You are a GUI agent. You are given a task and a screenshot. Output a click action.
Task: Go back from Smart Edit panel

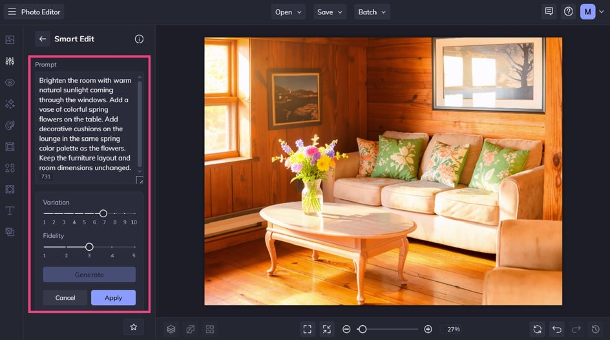tap(43, 39)
